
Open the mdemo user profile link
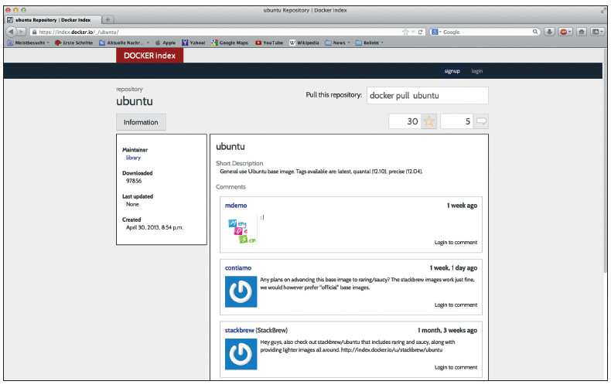pos(236,206)
